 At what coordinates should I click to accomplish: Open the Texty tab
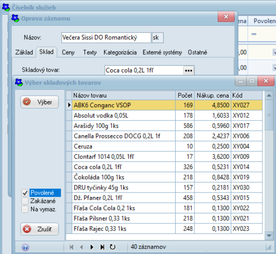click(90, 52)
